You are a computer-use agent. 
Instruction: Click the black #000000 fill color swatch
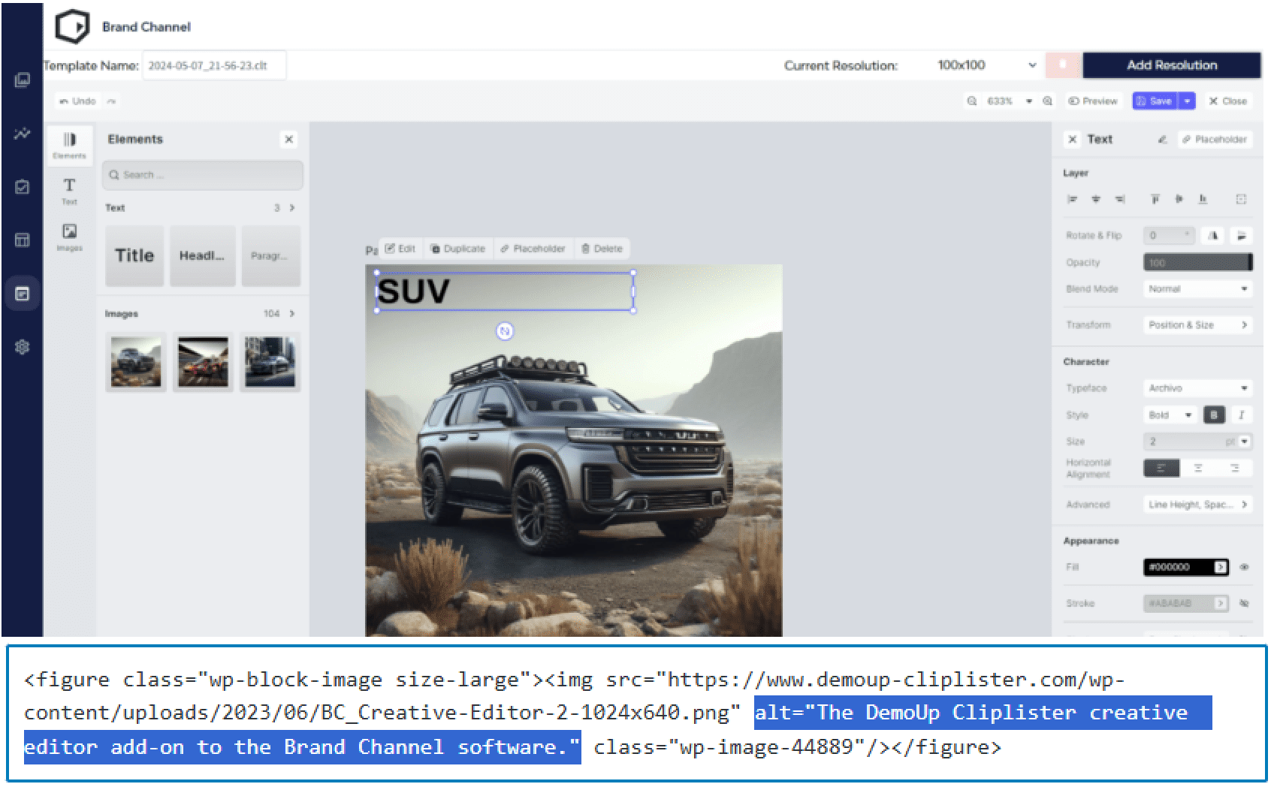(1185, 568)
